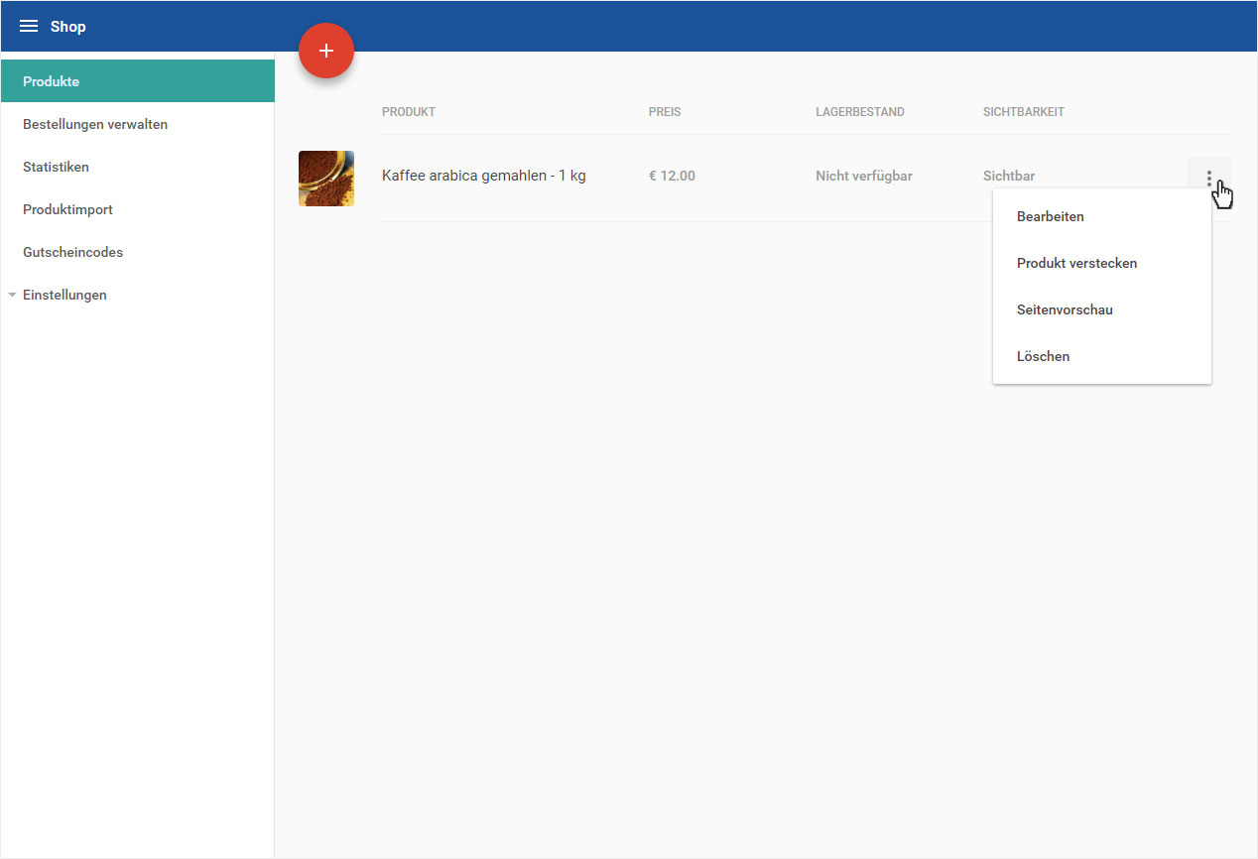
Task: Expand the Einstellungen arrow
Action: point(12,295)
